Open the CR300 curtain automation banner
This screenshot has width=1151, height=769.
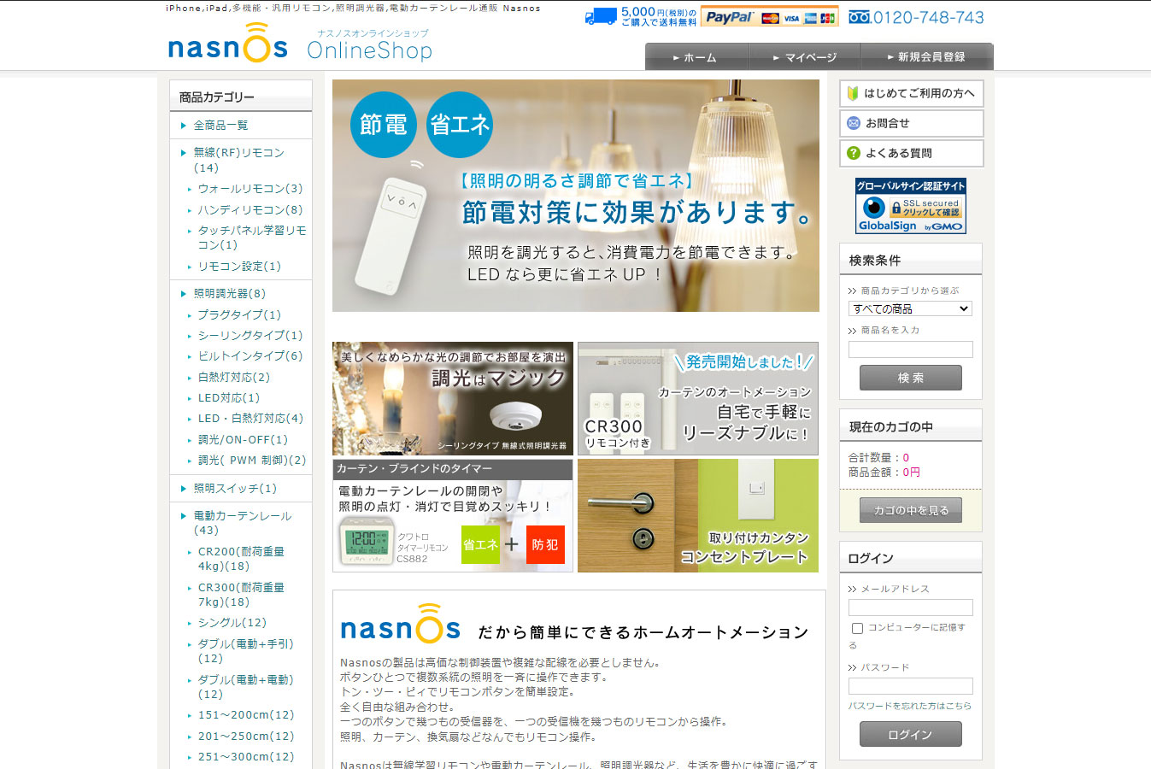click(698, 399)
